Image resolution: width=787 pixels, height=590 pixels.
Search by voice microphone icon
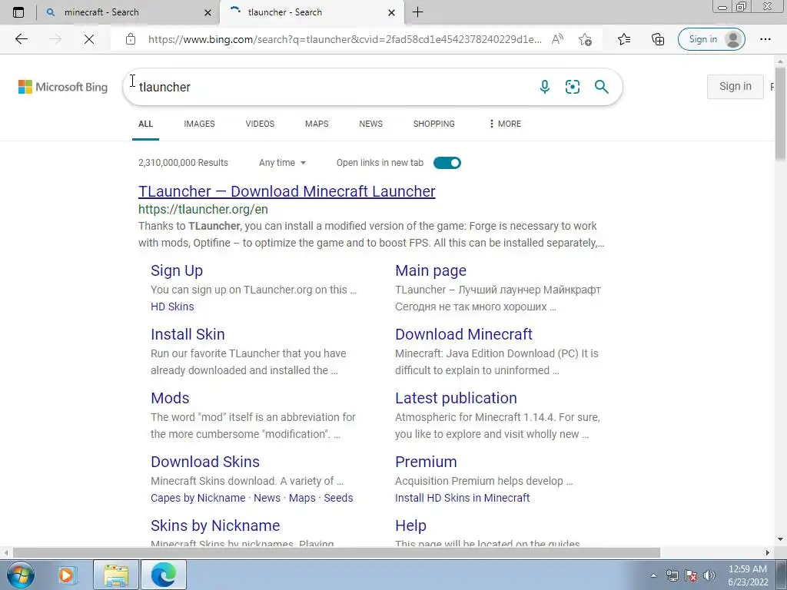[545, 87]
